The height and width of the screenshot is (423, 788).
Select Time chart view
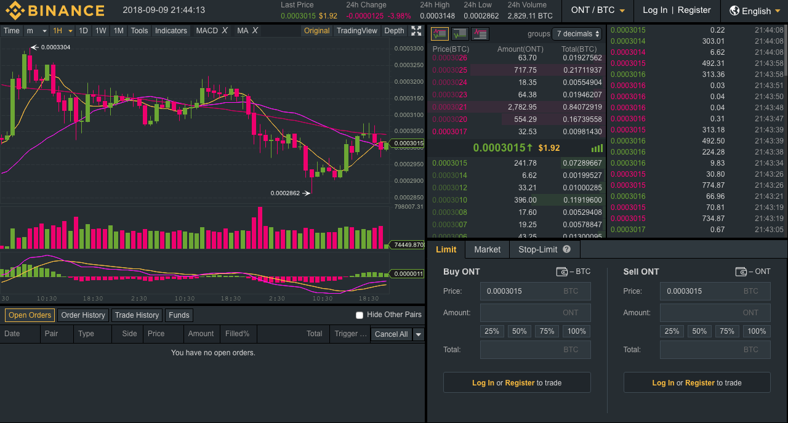click(12, 31)
